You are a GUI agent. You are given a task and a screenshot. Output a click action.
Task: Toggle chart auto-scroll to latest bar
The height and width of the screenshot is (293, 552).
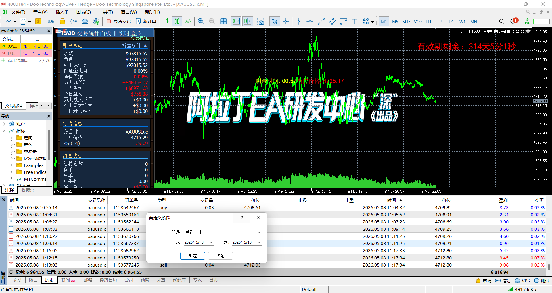tap(236, 22)
